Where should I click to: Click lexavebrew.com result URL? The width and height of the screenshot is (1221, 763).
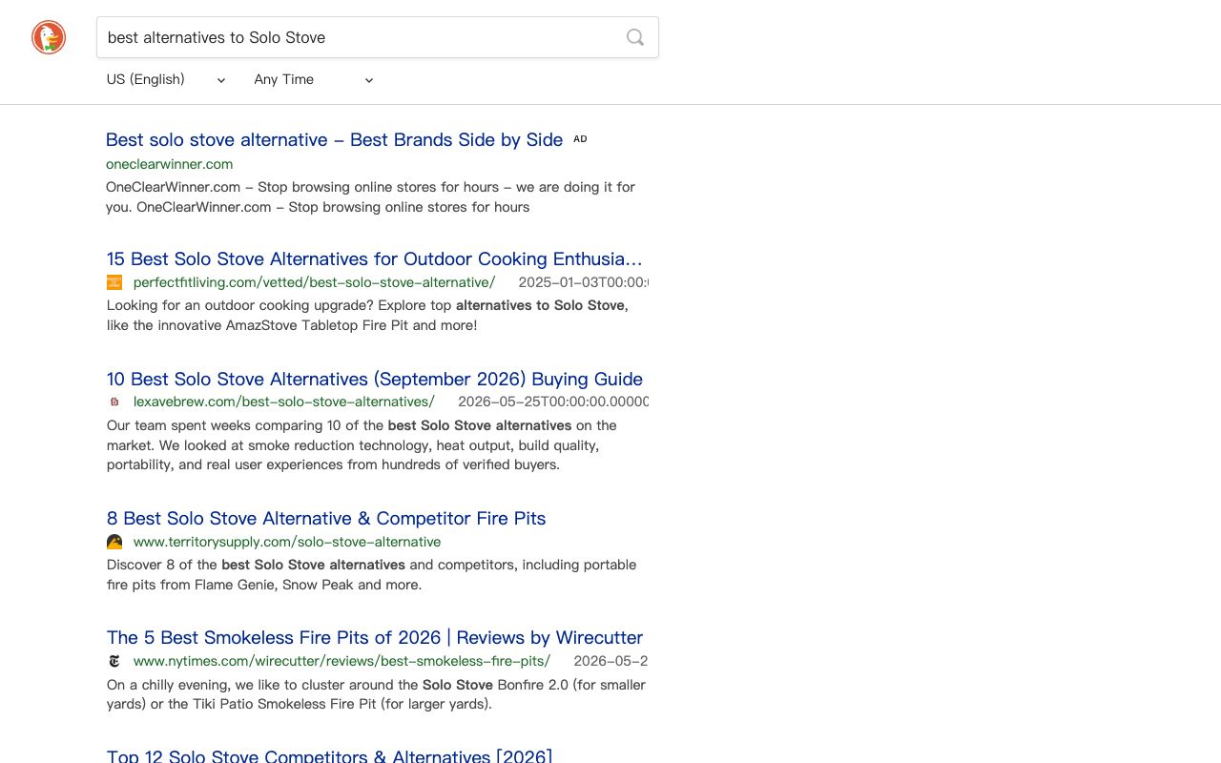pyautogui.click(x=284, y=402)
